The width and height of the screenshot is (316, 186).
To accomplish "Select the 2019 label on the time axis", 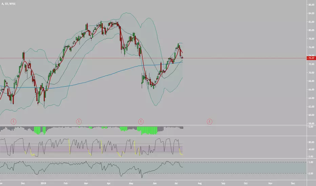I will pos(43,183).
